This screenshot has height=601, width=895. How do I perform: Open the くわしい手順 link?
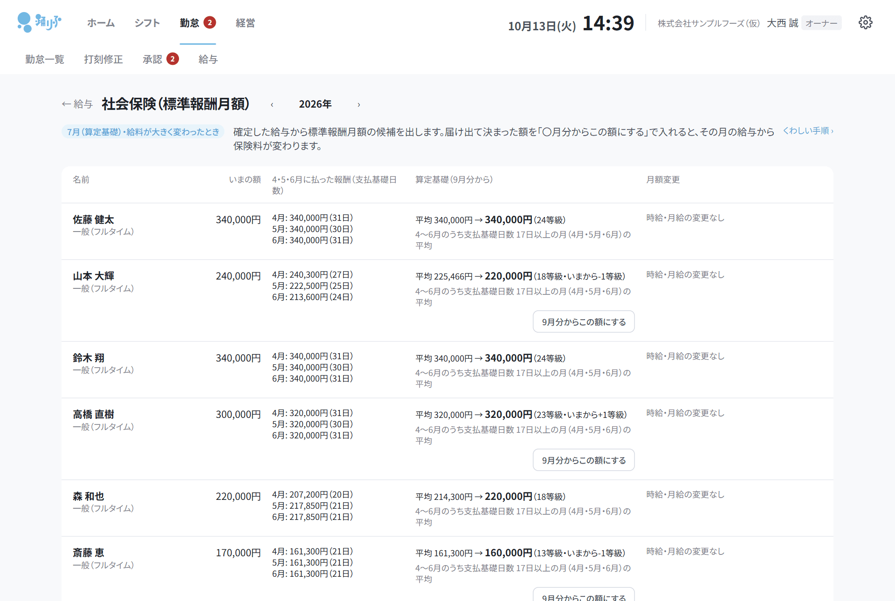click(808, 131)
